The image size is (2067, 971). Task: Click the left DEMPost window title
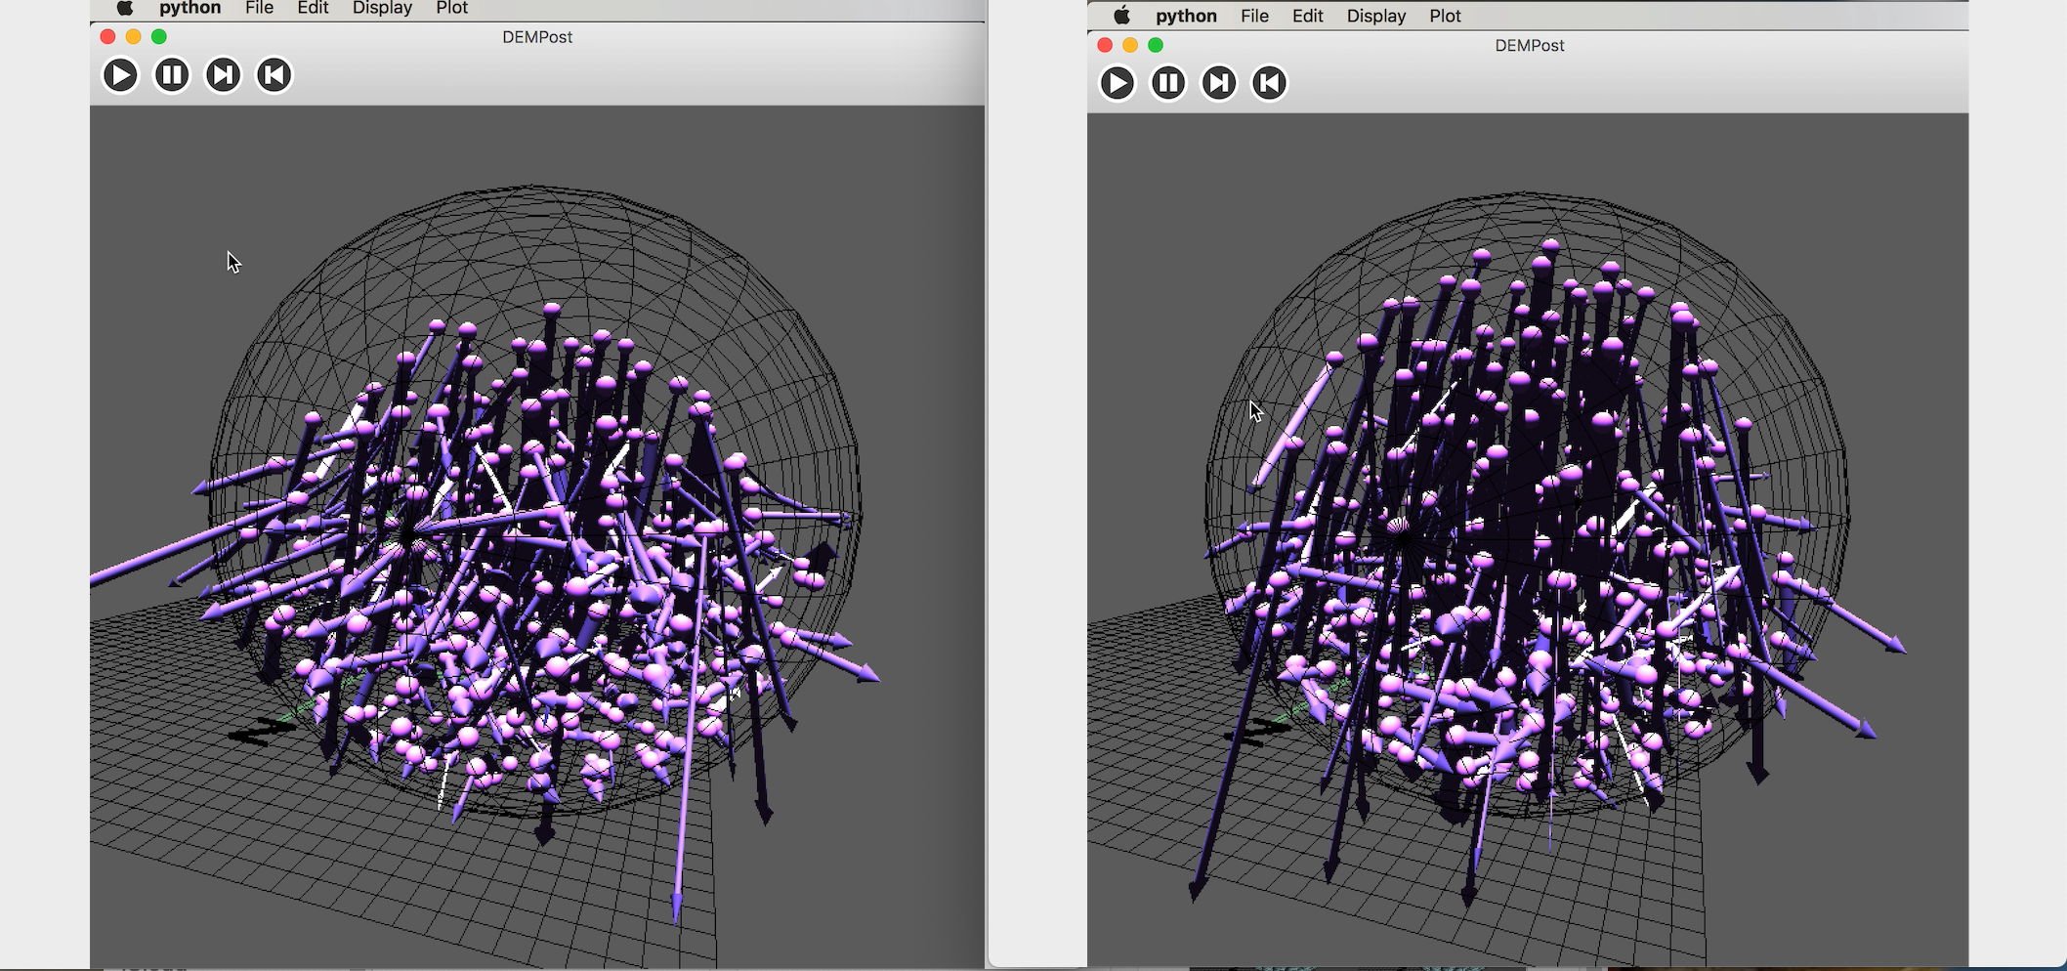(537, 37)
